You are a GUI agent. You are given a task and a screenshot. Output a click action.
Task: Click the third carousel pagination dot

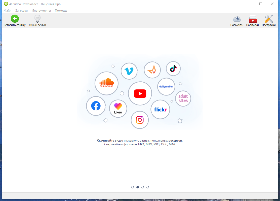coord(143,187)
